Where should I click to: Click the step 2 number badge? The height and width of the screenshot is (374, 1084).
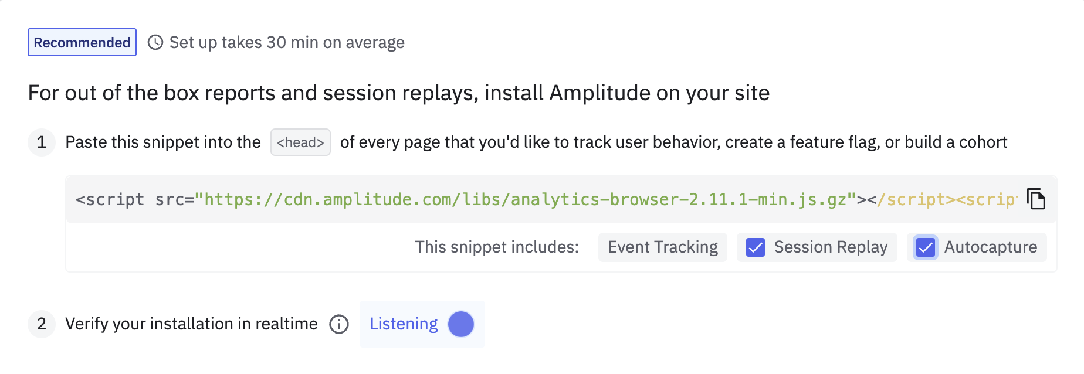[42, 324]
